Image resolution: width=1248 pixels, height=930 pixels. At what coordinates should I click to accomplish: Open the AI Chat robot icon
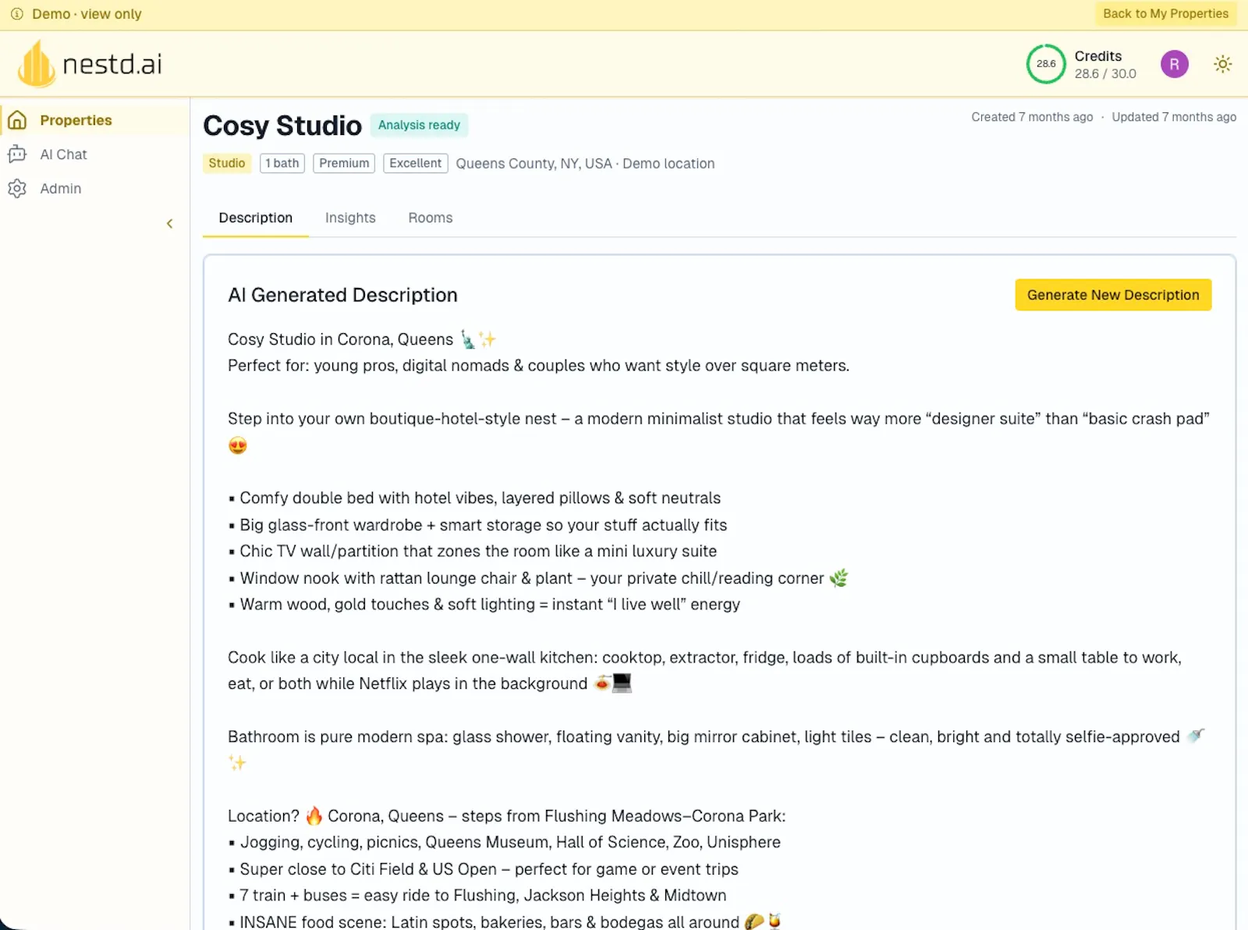tap(17, 154)
